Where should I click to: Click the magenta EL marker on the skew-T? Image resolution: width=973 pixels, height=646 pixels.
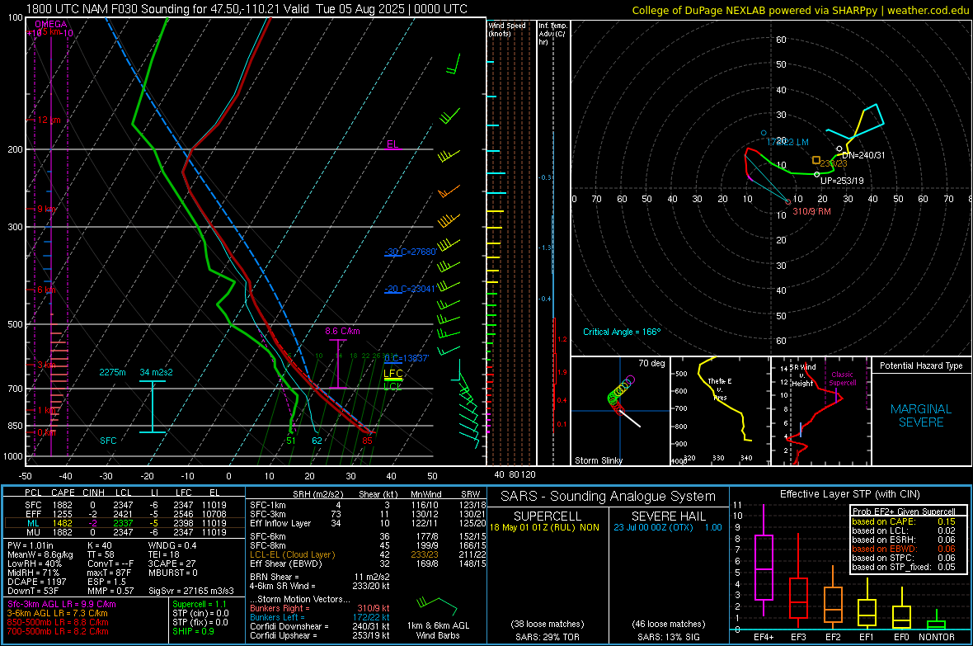click(x=392, y=144)
